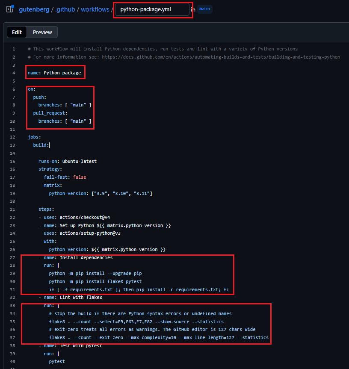
Task: Click the 'Lint with flake8' step name
Action: [x=81, y=297]
